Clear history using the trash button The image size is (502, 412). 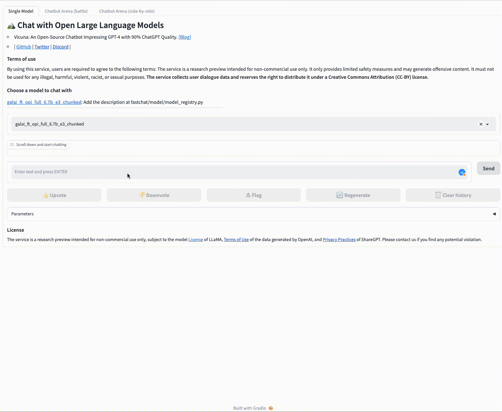tap(453, 195)
